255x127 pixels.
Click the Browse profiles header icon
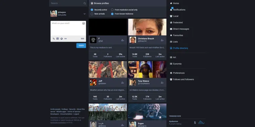[x=92, y=3]
